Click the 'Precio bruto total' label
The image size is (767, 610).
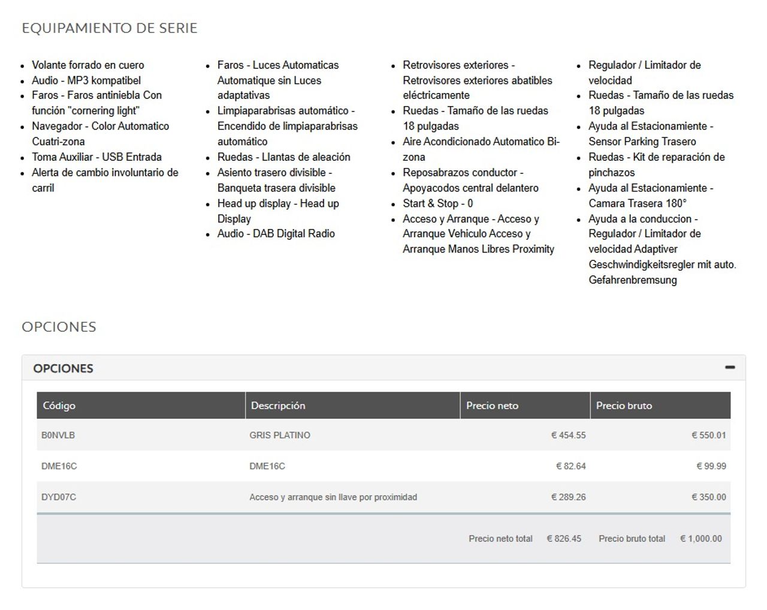(632, 539)
